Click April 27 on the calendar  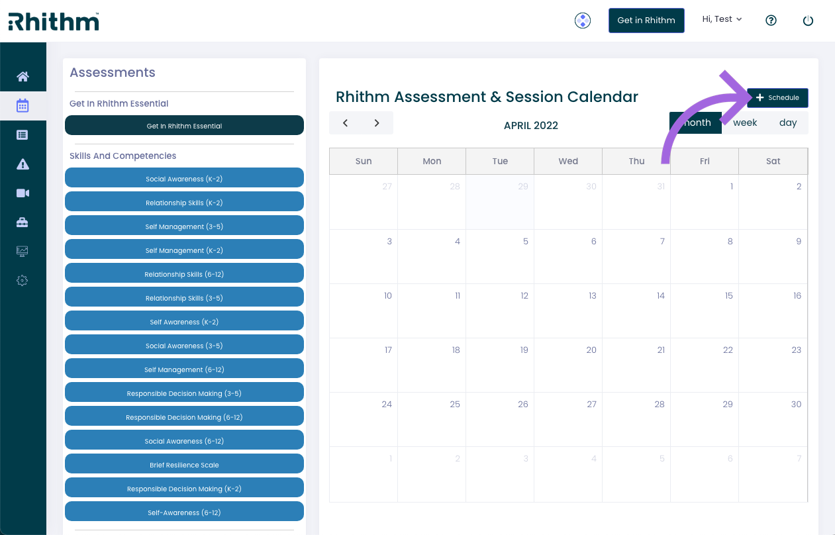tap(568, 420)
